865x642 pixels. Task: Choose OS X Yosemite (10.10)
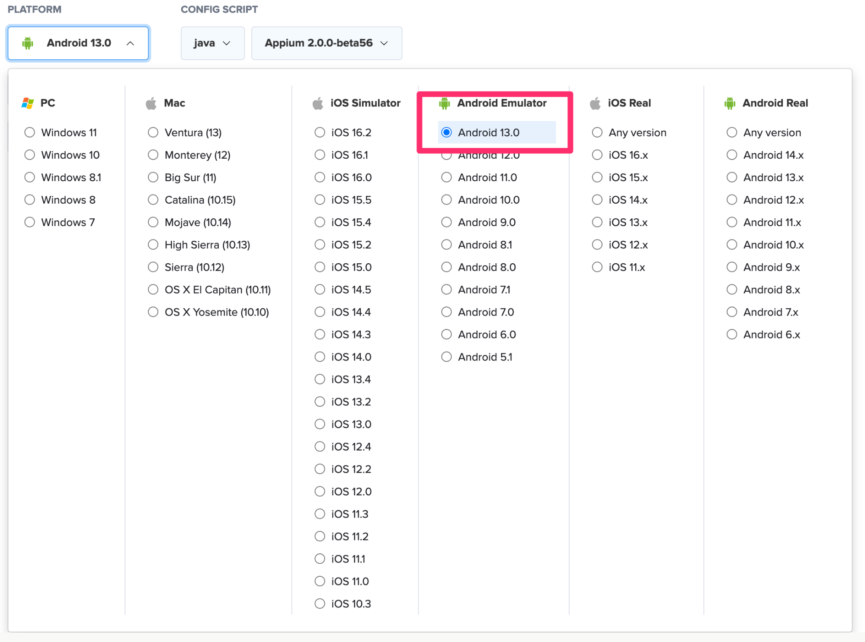point(208,312)
